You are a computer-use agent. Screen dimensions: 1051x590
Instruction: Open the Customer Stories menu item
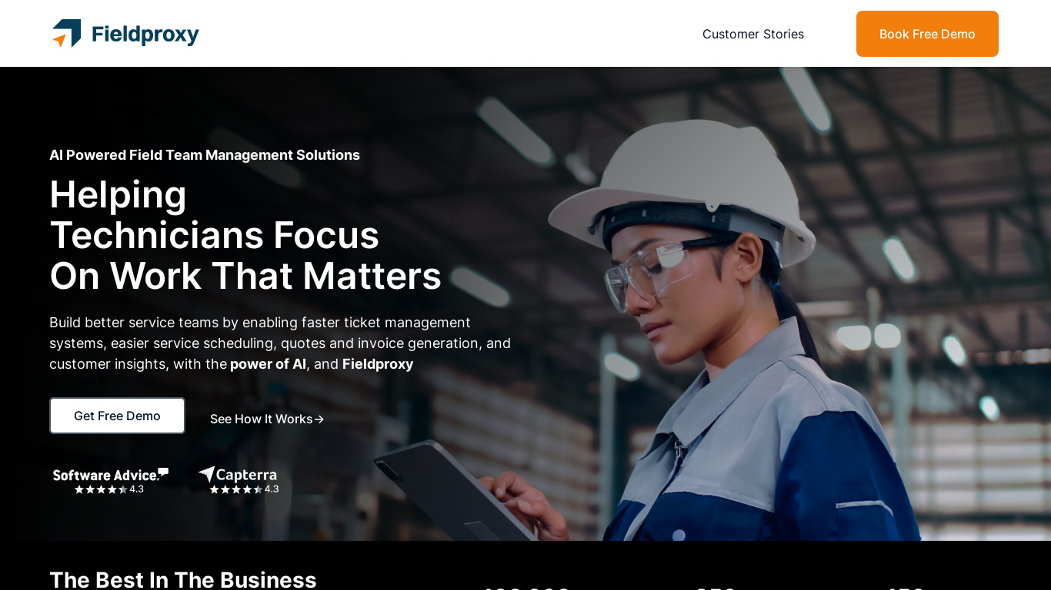tap(752, 34)
